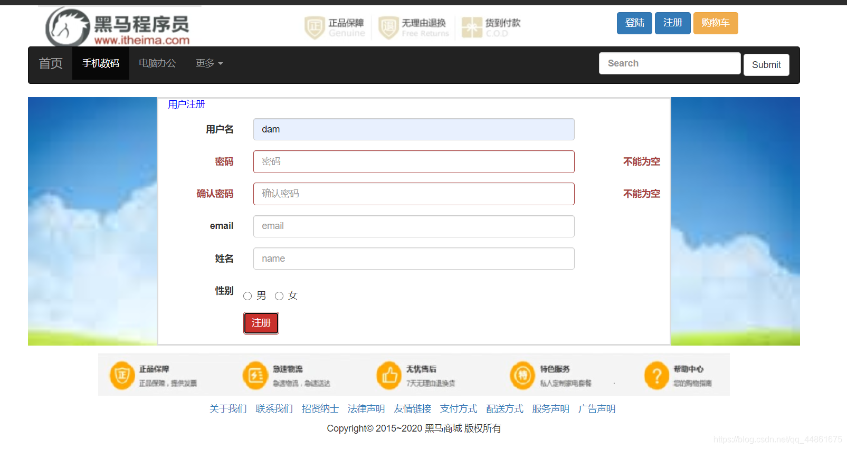Click the red 确认密码 field label

pos(215,194)
